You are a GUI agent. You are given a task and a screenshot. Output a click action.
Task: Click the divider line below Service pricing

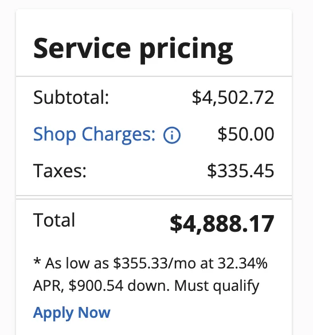(154, 76)
